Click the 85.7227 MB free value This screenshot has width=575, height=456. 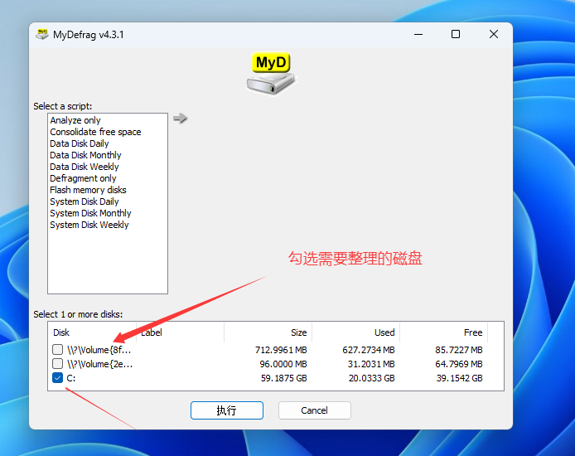pos(459,350)
